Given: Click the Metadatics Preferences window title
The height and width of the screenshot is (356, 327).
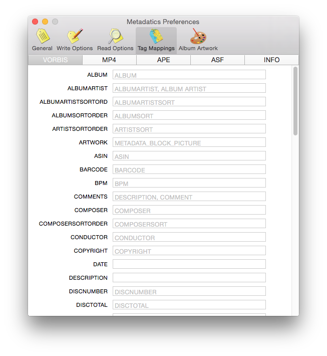Looking at the screenshot, I should 163,22.
